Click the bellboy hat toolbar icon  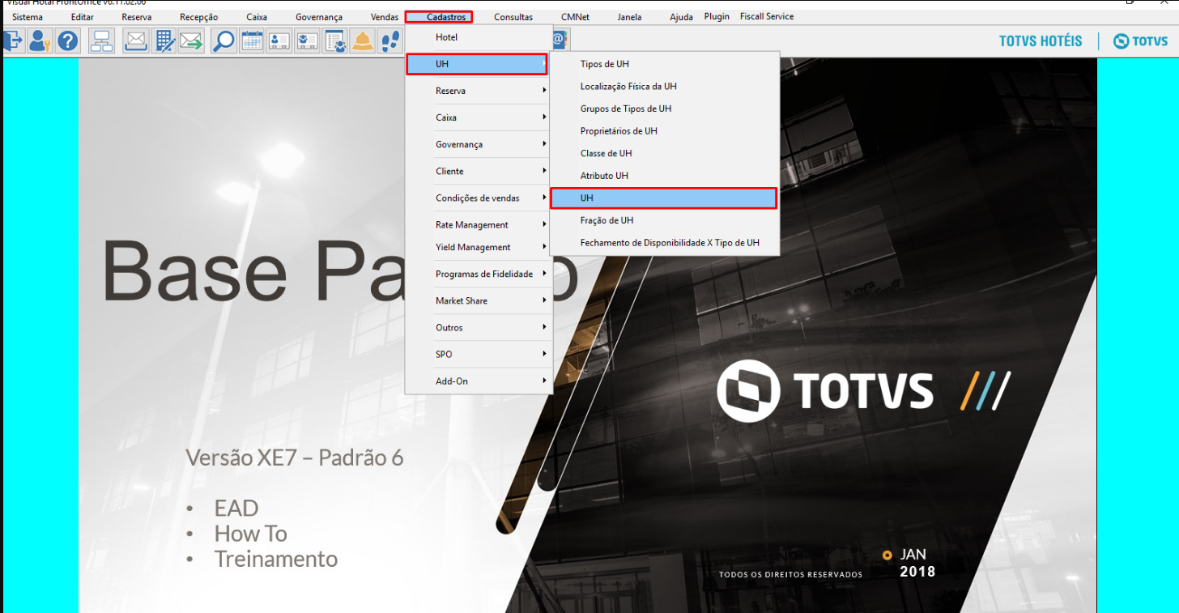click(x=362, y=40)
